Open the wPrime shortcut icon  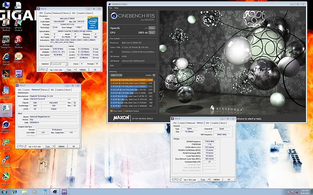(x=18, y=25)
